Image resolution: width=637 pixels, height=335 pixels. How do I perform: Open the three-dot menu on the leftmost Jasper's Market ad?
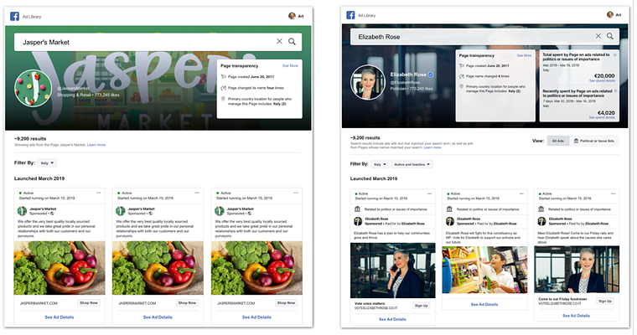point(99,193)
